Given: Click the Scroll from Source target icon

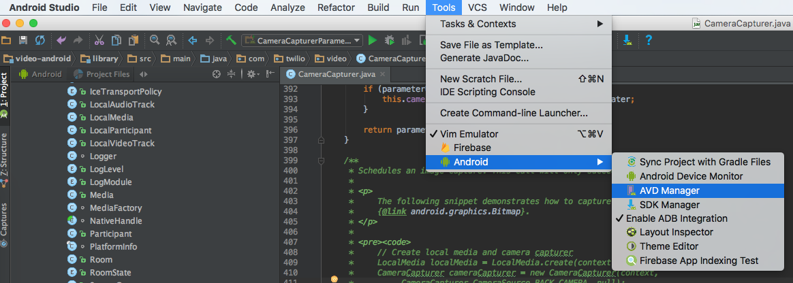Looking at the screenshot, I should 217,74.
